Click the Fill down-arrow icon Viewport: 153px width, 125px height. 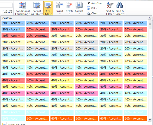point(89,8)
